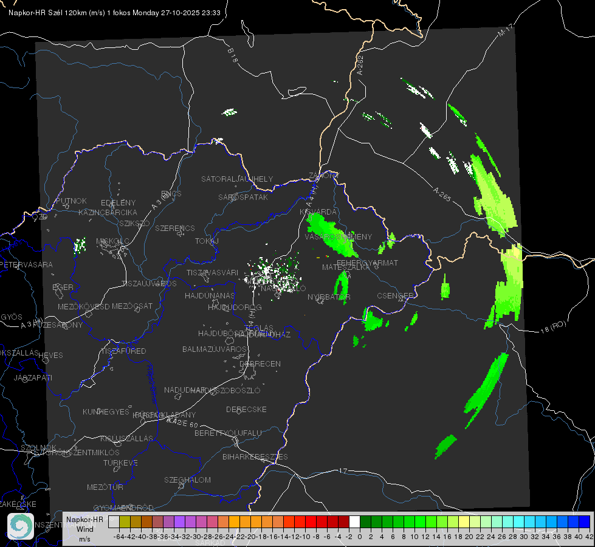Click the SZEGHALOM label
The height and width of the screenshot is (547, 595).
point(187,480)
